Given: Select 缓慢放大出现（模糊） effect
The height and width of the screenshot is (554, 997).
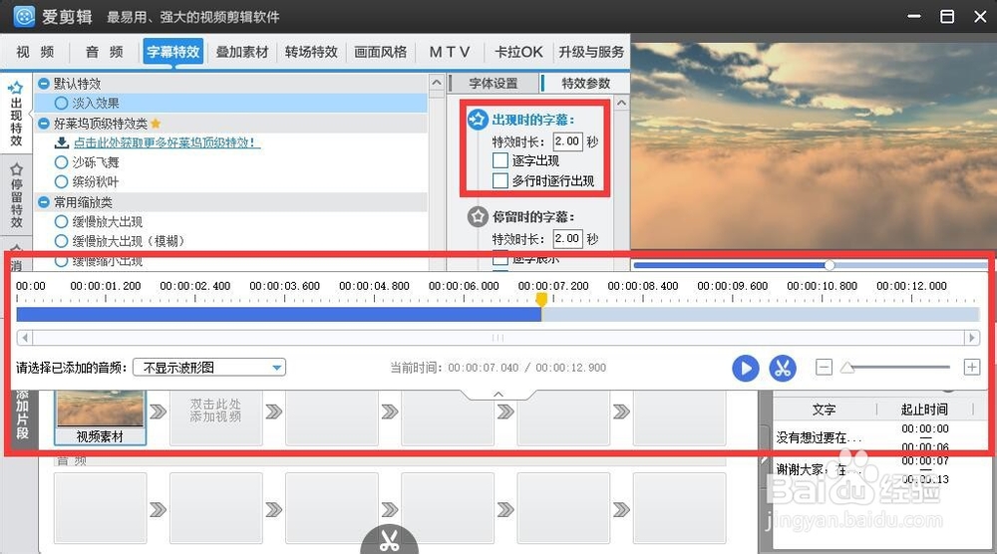Looking at the screenshot, I should coord(61,241).
